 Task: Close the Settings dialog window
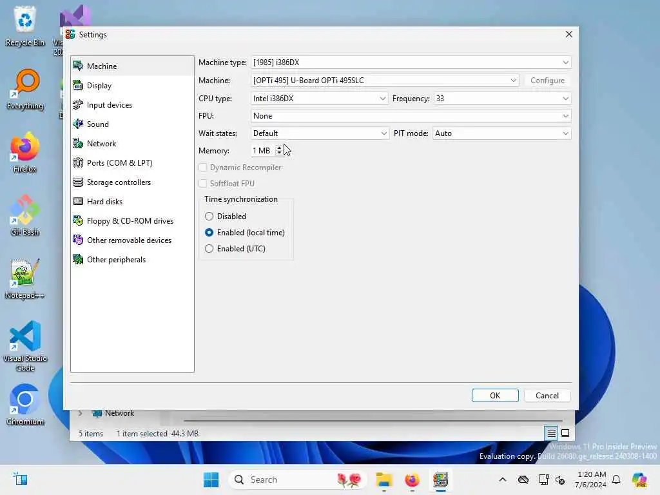tap(569, 35)
